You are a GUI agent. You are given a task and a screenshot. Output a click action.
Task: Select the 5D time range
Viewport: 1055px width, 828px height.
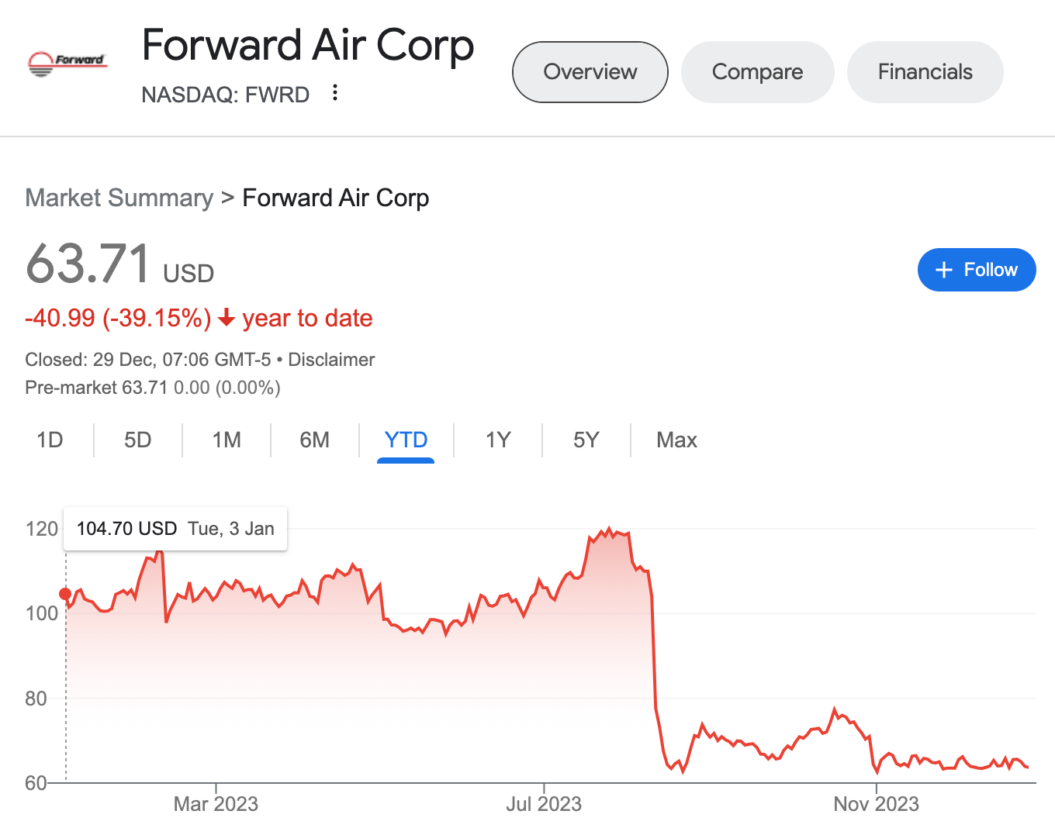click(138, 440)
